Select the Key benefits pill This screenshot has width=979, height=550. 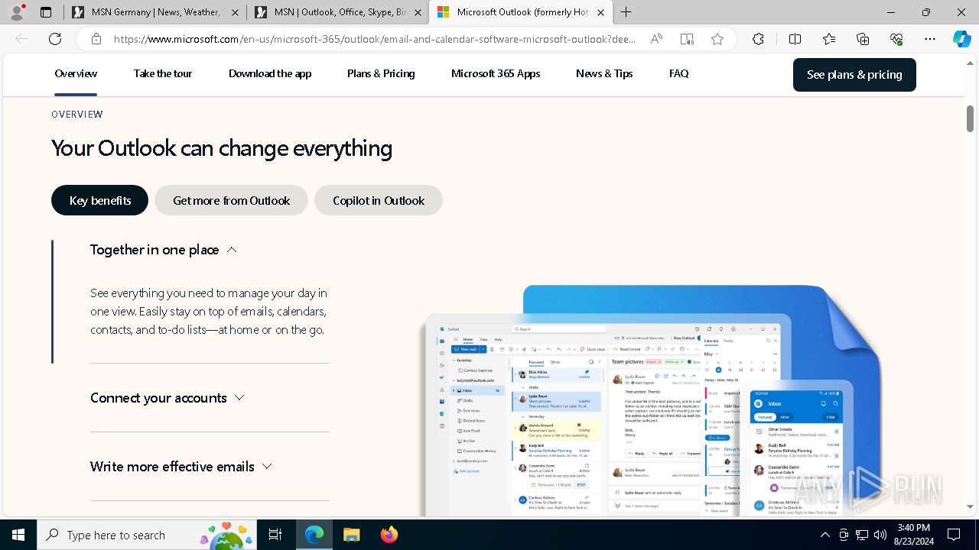[x=99, y=200]
